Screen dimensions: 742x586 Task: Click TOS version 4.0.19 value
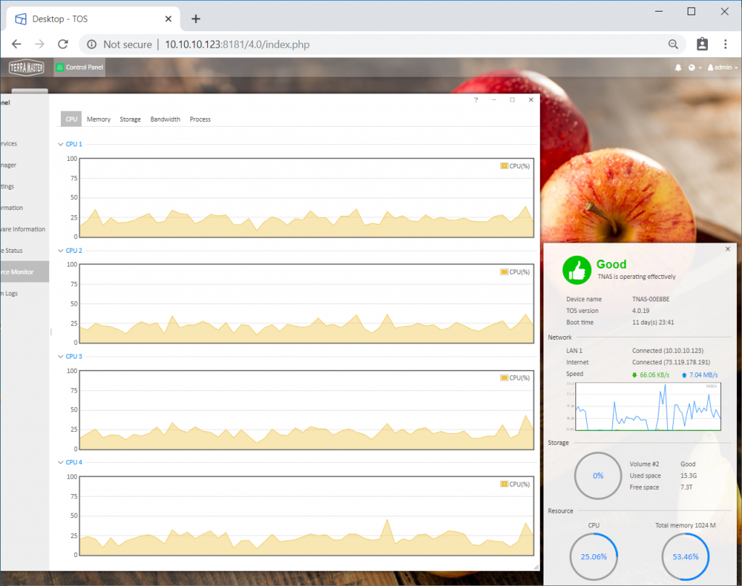641,311
